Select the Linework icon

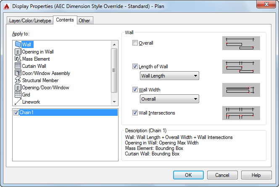point(18,102)
